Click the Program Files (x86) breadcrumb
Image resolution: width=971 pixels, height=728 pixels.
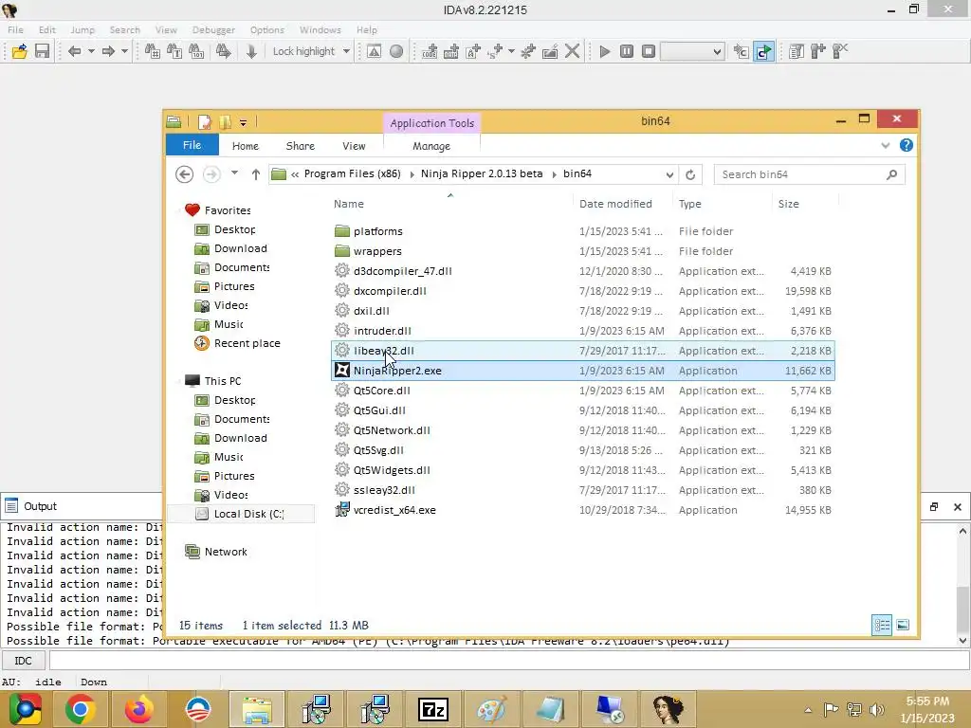(x=352, y=174)
